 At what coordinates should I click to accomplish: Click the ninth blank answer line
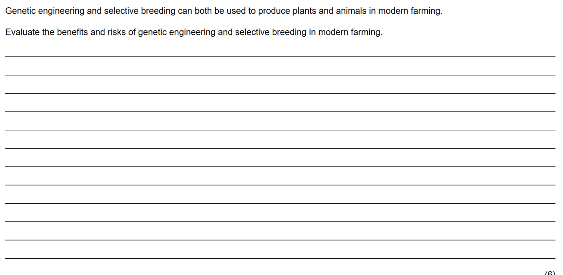(x=280, y=203)
